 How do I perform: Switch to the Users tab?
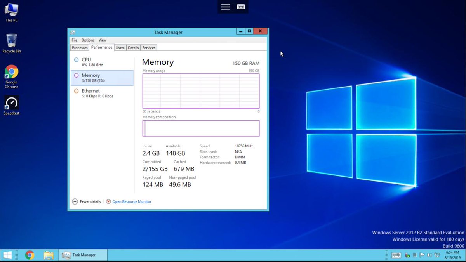[120, 48]
